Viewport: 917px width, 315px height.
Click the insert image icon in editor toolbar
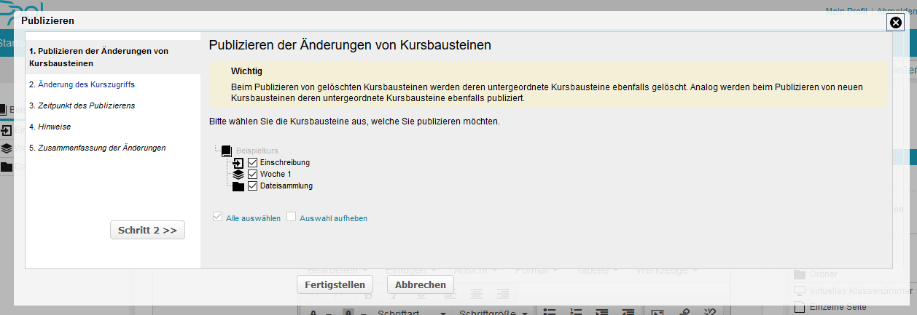click(x=657, y=312)
